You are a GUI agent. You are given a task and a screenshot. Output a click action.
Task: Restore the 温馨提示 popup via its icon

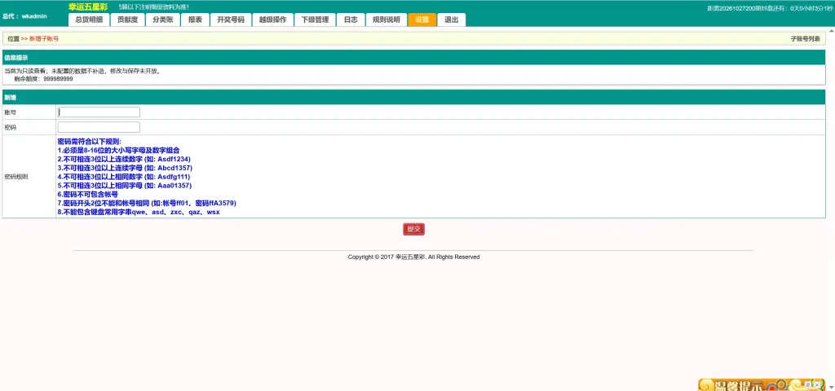coord(808,384)
